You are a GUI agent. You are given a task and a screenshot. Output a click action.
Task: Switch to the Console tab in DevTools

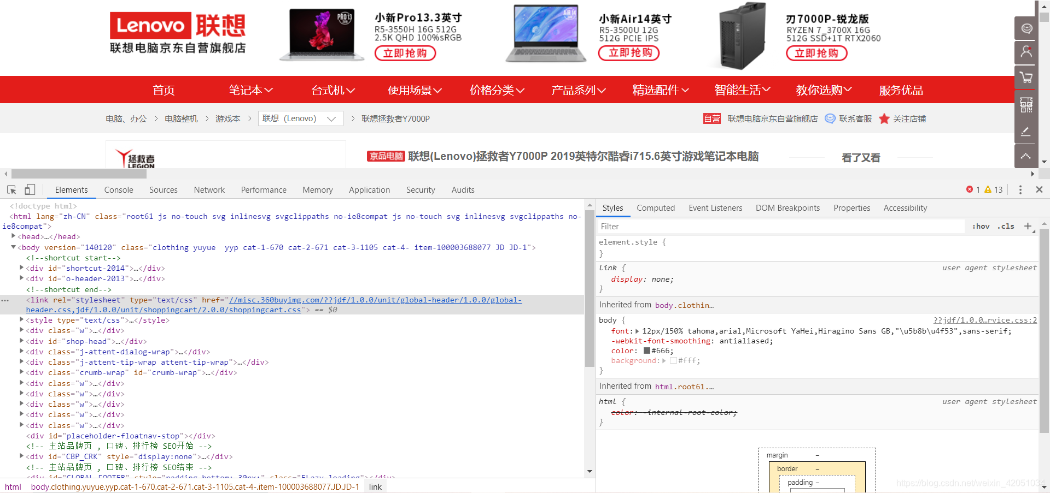tap(118, 189)
